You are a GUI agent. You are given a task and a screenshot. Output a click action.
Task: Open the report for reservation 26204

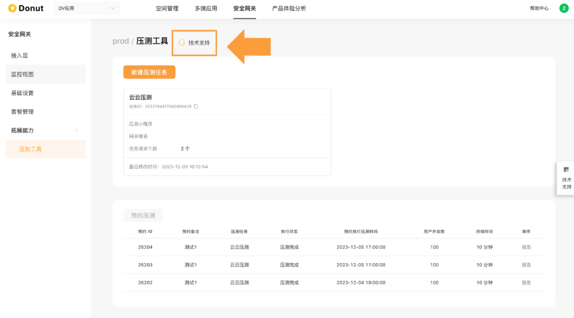click(526, 247)
